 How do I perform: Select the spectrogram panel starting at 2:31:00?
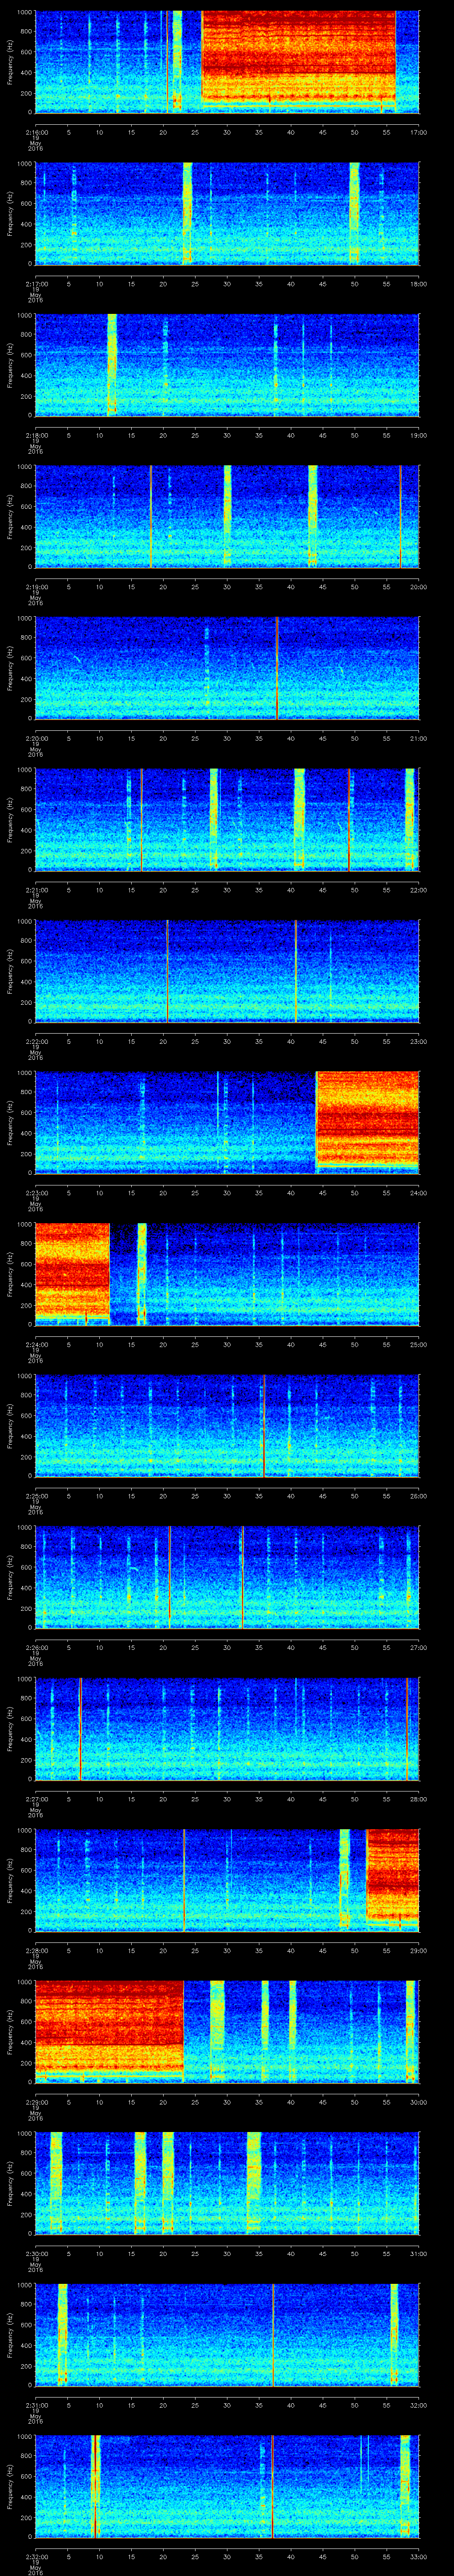[x=227, y=2335]
